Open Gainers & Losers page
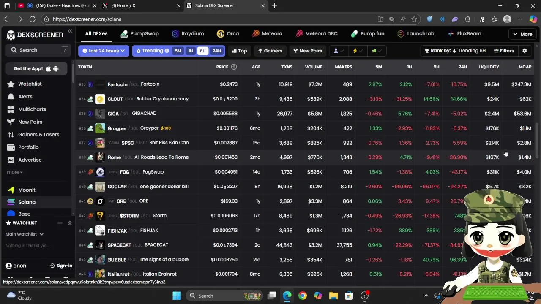Image resolution: width=541 pixels, height=304 pixels. [x=38, y=134]
